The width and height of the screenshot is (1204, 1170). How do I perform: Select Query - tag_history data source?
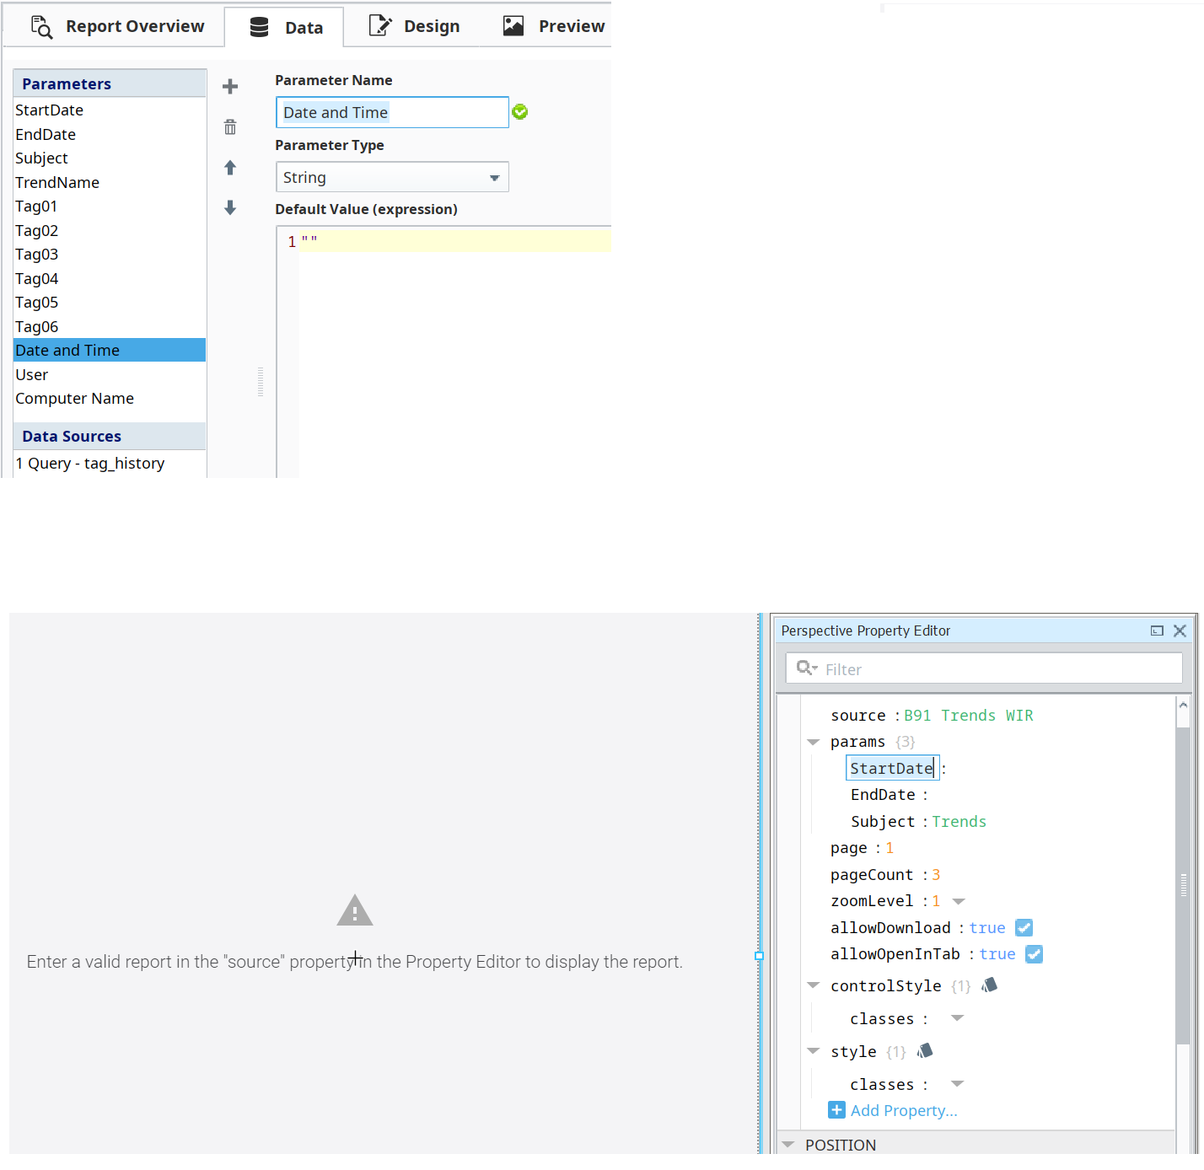[110, 464]
